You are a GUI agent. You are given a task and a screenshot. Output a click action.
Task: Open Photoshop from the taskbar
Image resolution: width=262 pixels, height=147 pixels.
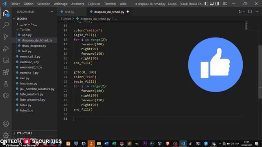pos(152,143)
